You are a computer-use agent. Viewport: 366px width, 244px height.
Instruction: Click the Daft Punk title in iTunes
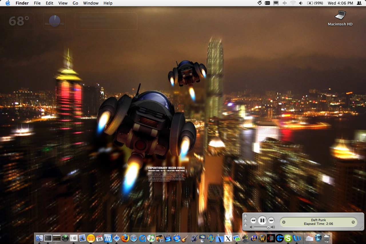tap(319, 220)
